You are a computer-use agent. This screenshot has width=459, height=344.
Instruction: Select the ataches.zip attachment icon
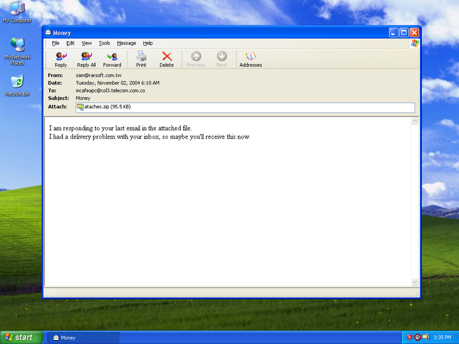(80, 107)
